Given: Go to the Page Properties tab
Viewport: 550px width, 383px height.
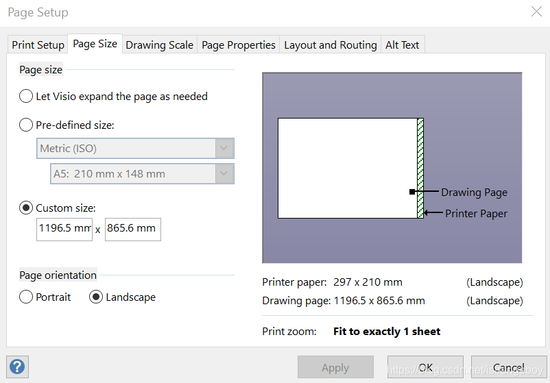Looking at the screenshot, I should pos(239,45).
